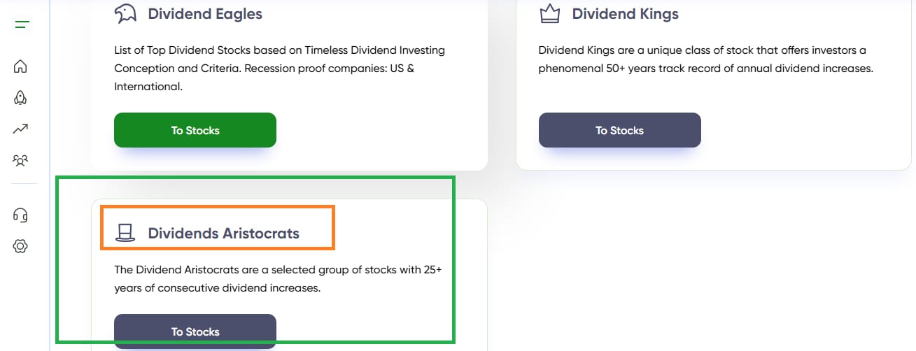Screen dimensions: 916x351
Task: Open the community people icon
Action: tap(20, 160)
